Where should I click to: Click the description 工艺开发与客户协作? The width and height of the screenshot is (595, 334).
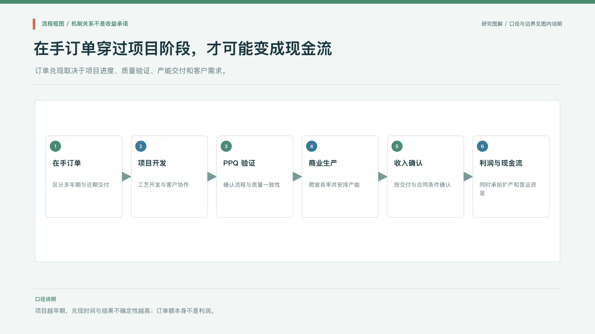point(163,185)
